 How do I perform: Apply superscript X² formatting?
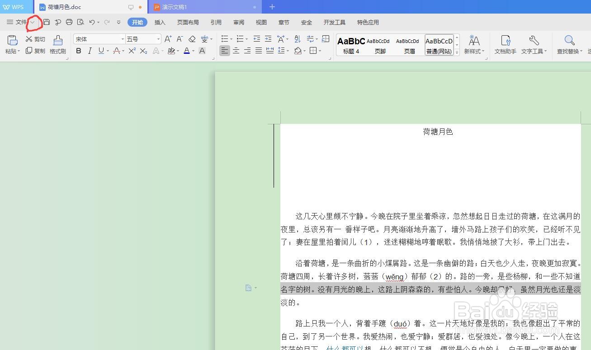(132, 51)
